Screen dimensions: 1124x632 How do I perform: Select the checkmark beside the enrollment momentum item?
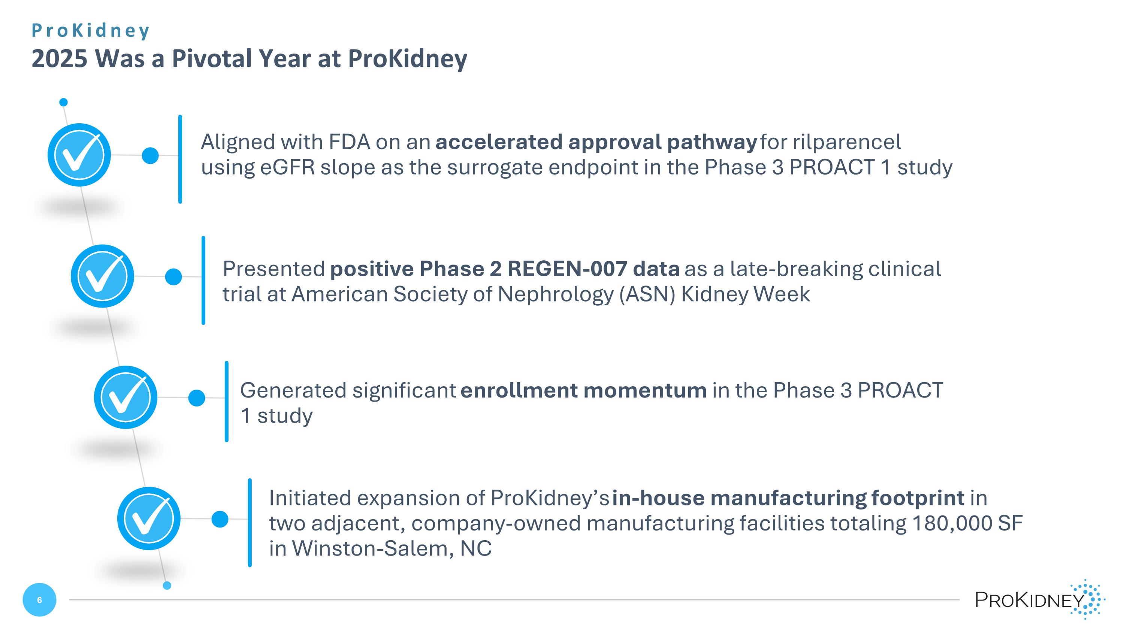click(x=126, y=397)
